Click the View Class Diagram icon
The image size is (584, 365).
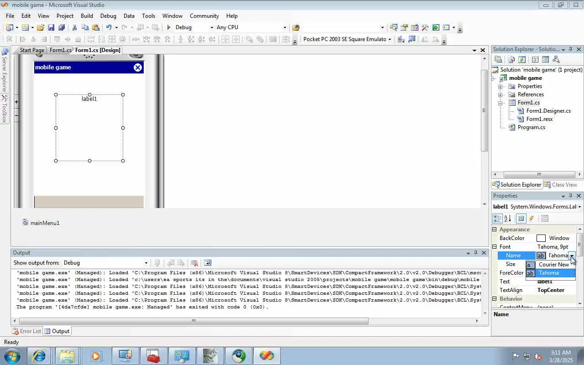[x=556, y=59]
